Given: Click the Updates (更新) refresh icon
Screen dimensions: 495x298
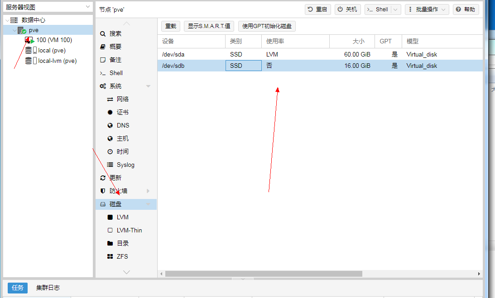Looking at the screenshot, I should [103, 178].
